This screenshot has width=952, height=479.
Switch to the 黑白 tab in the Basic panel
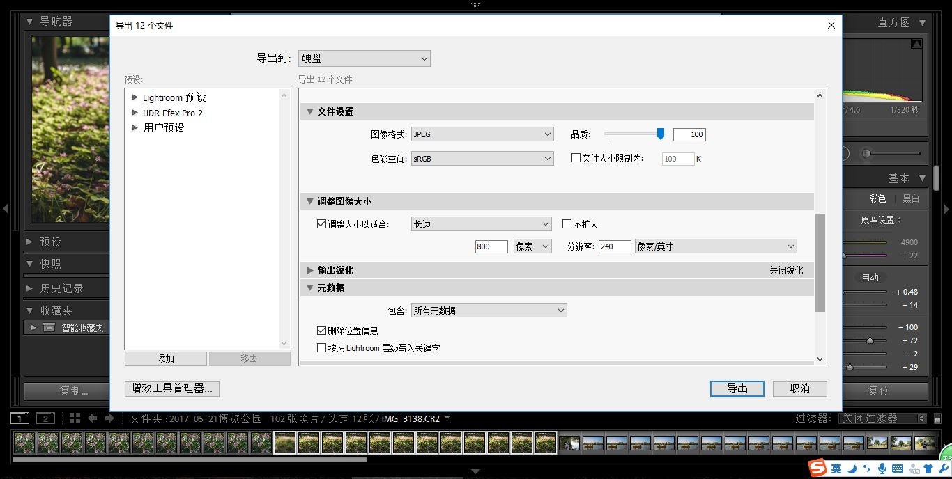911,198
